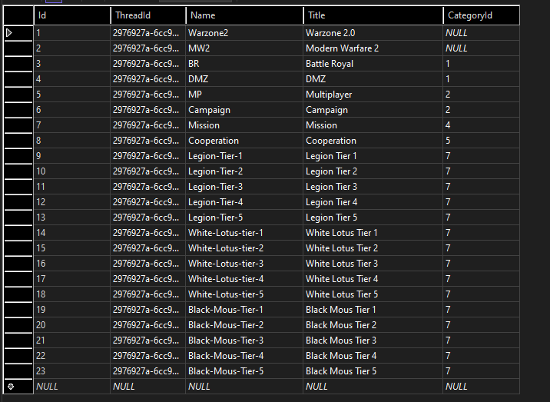Select the ThreadId column header
Image resolution: width=550 pixels, height=402 pixels.
click(148, 15)
